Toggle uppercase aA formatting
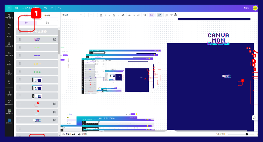The width and height of the screenshot is (263, 142). pyautogui.click(x=123, y=15)
